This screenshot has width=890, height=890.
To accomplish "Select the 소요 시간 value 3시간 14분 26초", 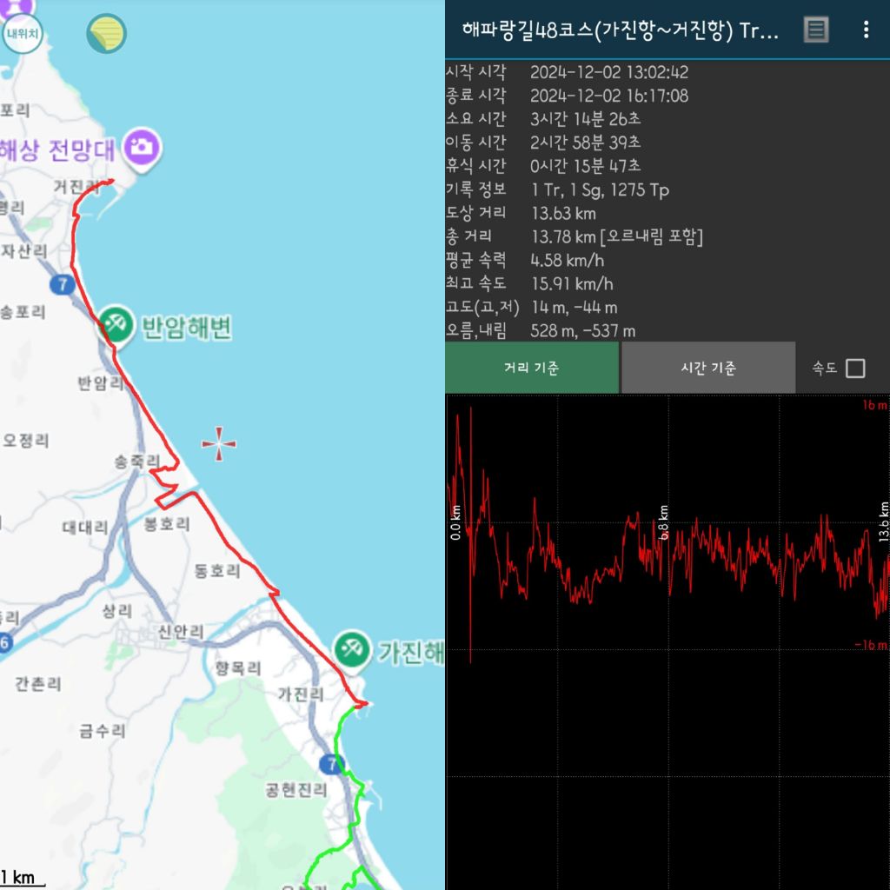I will [x=585, y=118].
